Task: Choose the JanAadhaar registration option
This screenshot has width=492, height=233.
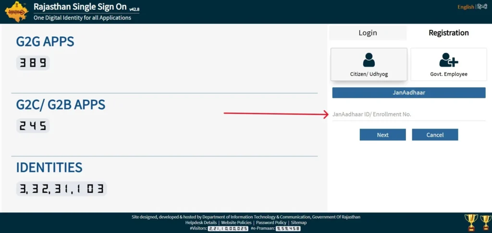Action: (x=409, y=93)
